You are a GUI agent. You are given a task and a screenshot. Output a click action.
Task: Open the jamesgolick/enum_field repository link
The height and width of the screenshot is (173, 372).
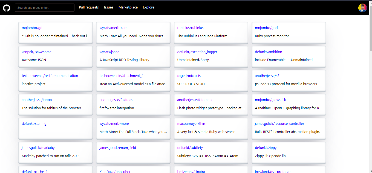tap(118, 148)
